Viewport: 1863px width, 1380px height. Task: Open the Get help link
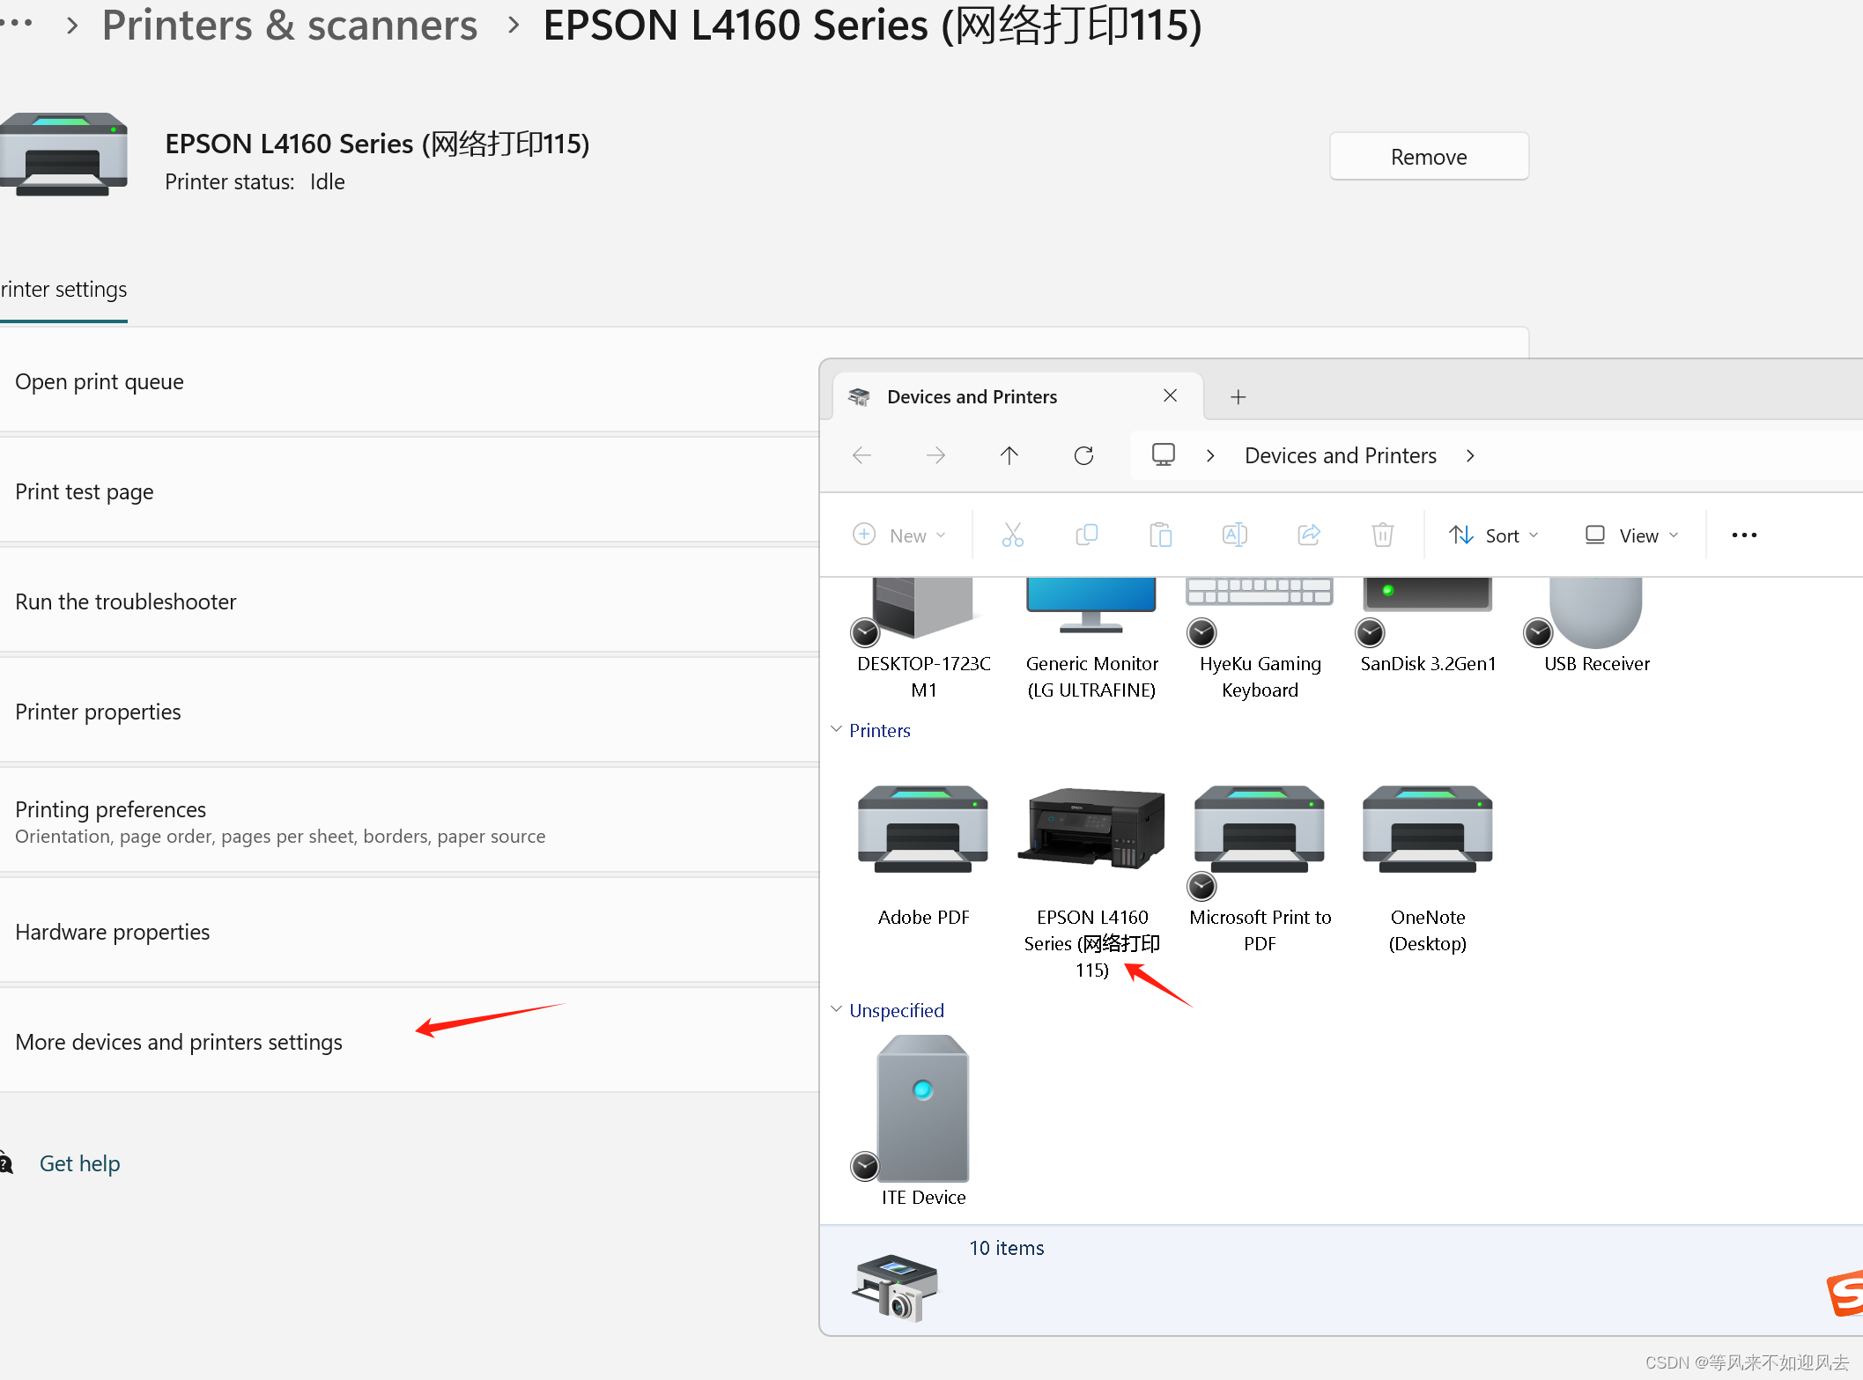pos(79,1163)
